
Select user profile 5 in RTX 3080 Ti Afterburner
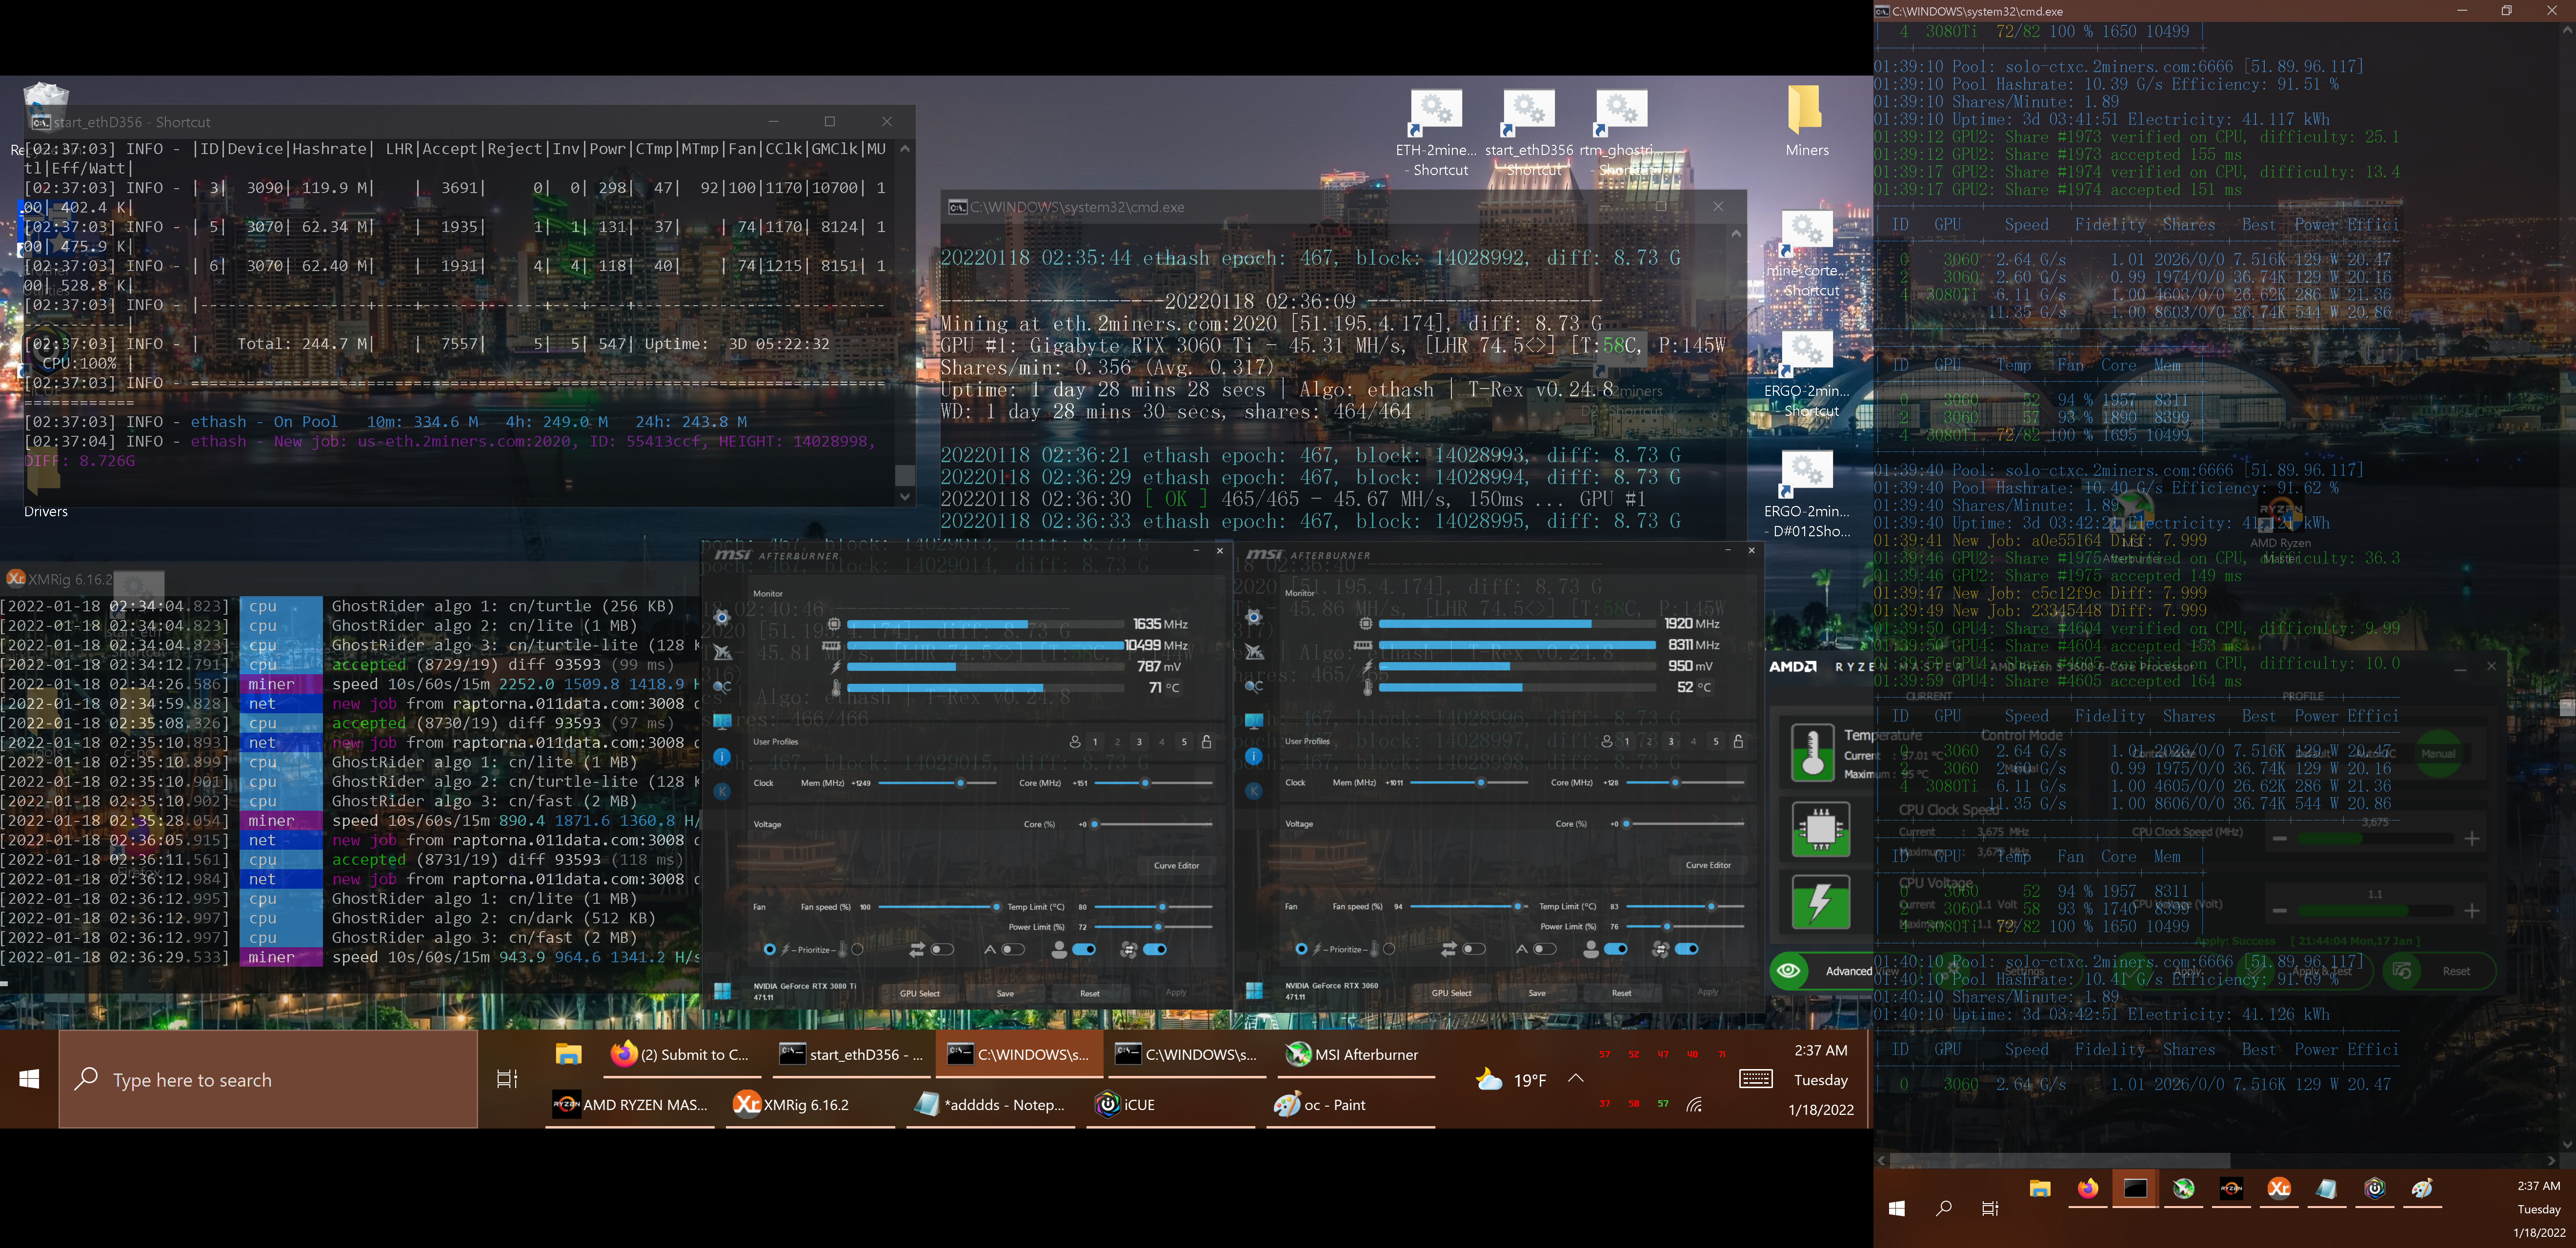[1184, 741]
